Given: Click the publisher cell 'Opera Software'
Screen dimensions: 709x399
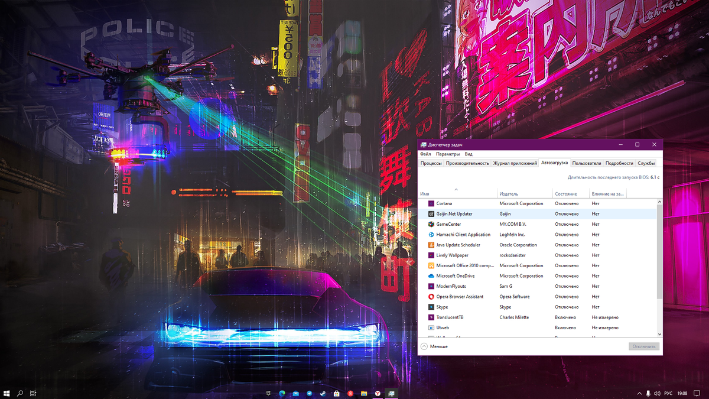Looking at the screenshot, I should coord(515,297).
